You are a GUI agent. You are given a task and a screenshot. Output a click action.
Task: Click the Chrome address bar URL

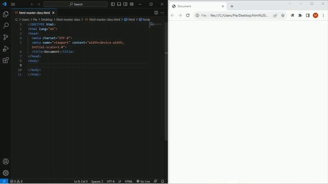click(x=239, y=15)
